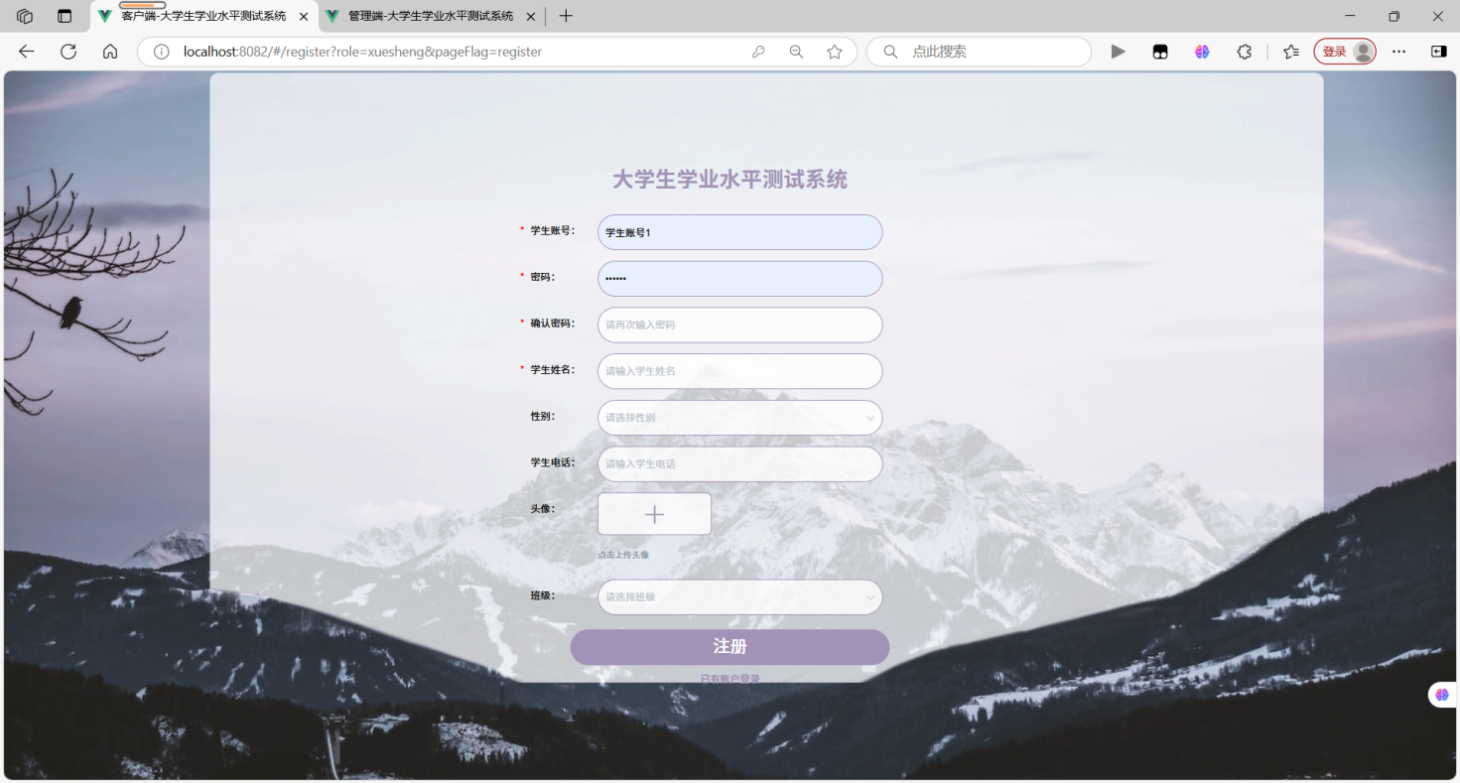Click the 注册 button
Image resolution: width=1460 pixels, height=783 pixels.
click(730, 647)
